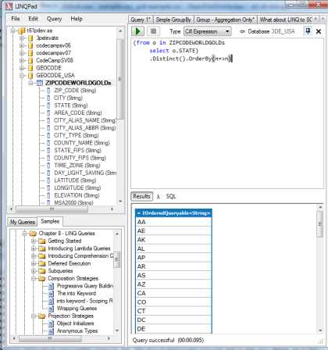Select the ZIP_CODE (String) column

[75, 91]
